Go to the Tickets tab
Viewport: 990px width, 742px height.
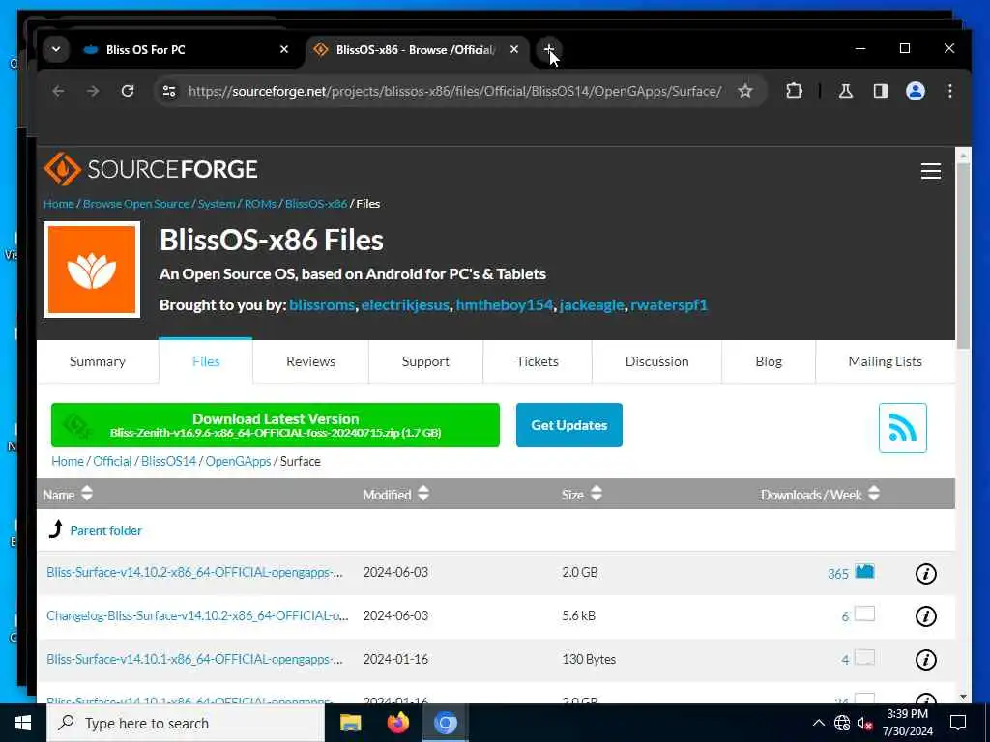coord(538,361)
